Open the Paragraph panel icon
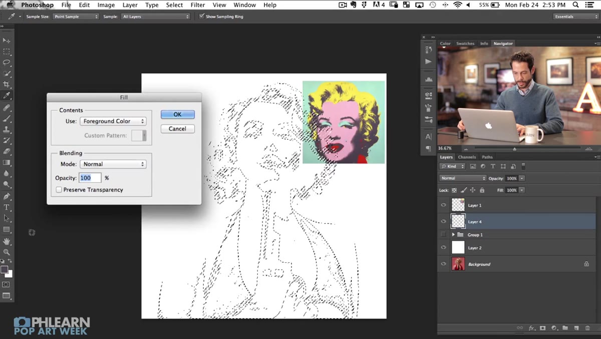 [x=428, y=148]
